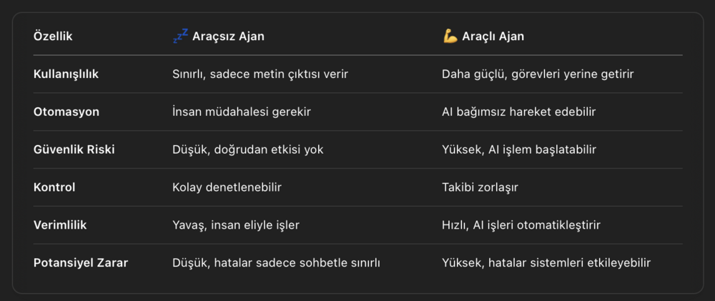Viewport: 715px width, 301px height.
Task: Click 'Yüksek, AI işlem başlatabilir' cell
Action: click(519, 149)
